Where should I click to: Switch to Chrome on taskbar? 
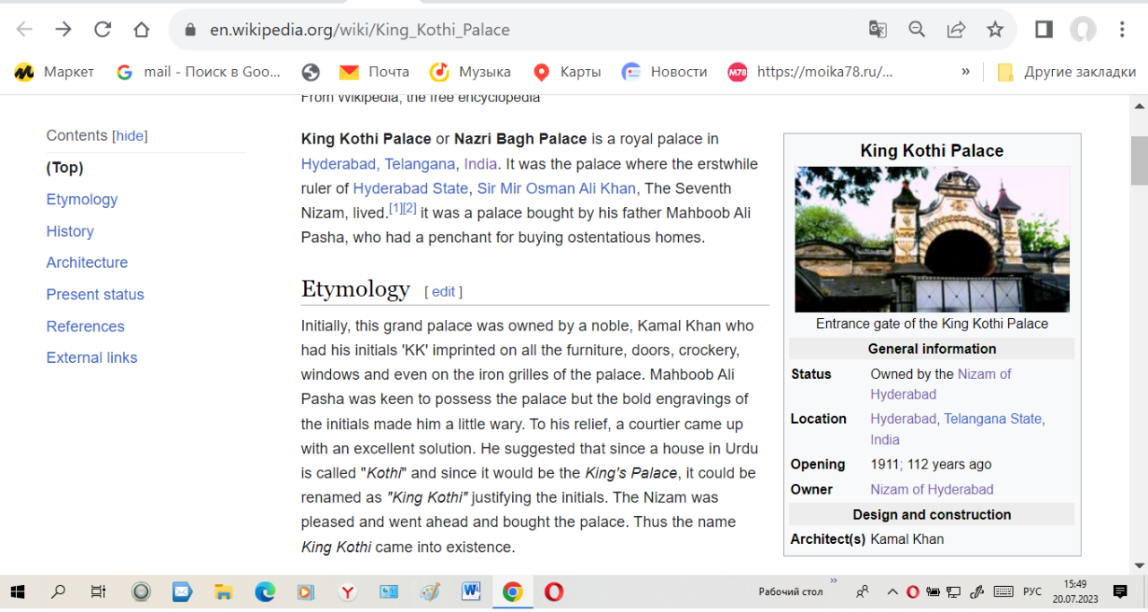(512, 591)
